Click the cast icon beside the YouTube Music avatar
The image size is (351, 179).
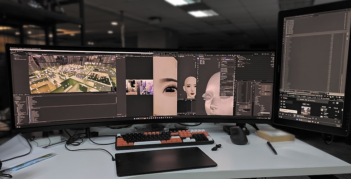pos(334,103)
